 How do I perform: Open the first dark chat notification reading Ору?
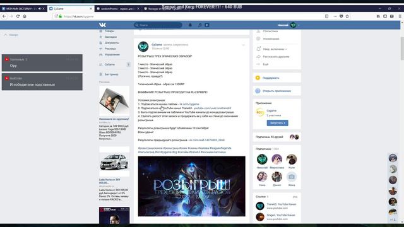coord(42,63)
